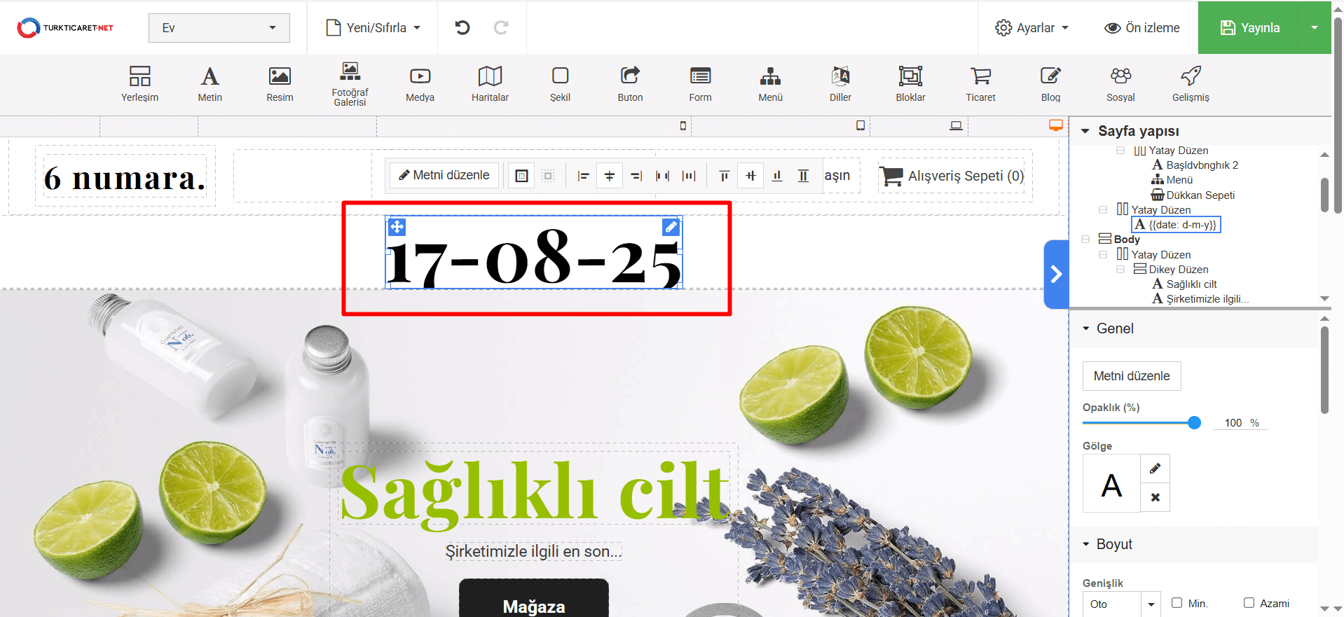Collapse the Boyut section
Screen dimensions: 1344x617
(1086, 544)
